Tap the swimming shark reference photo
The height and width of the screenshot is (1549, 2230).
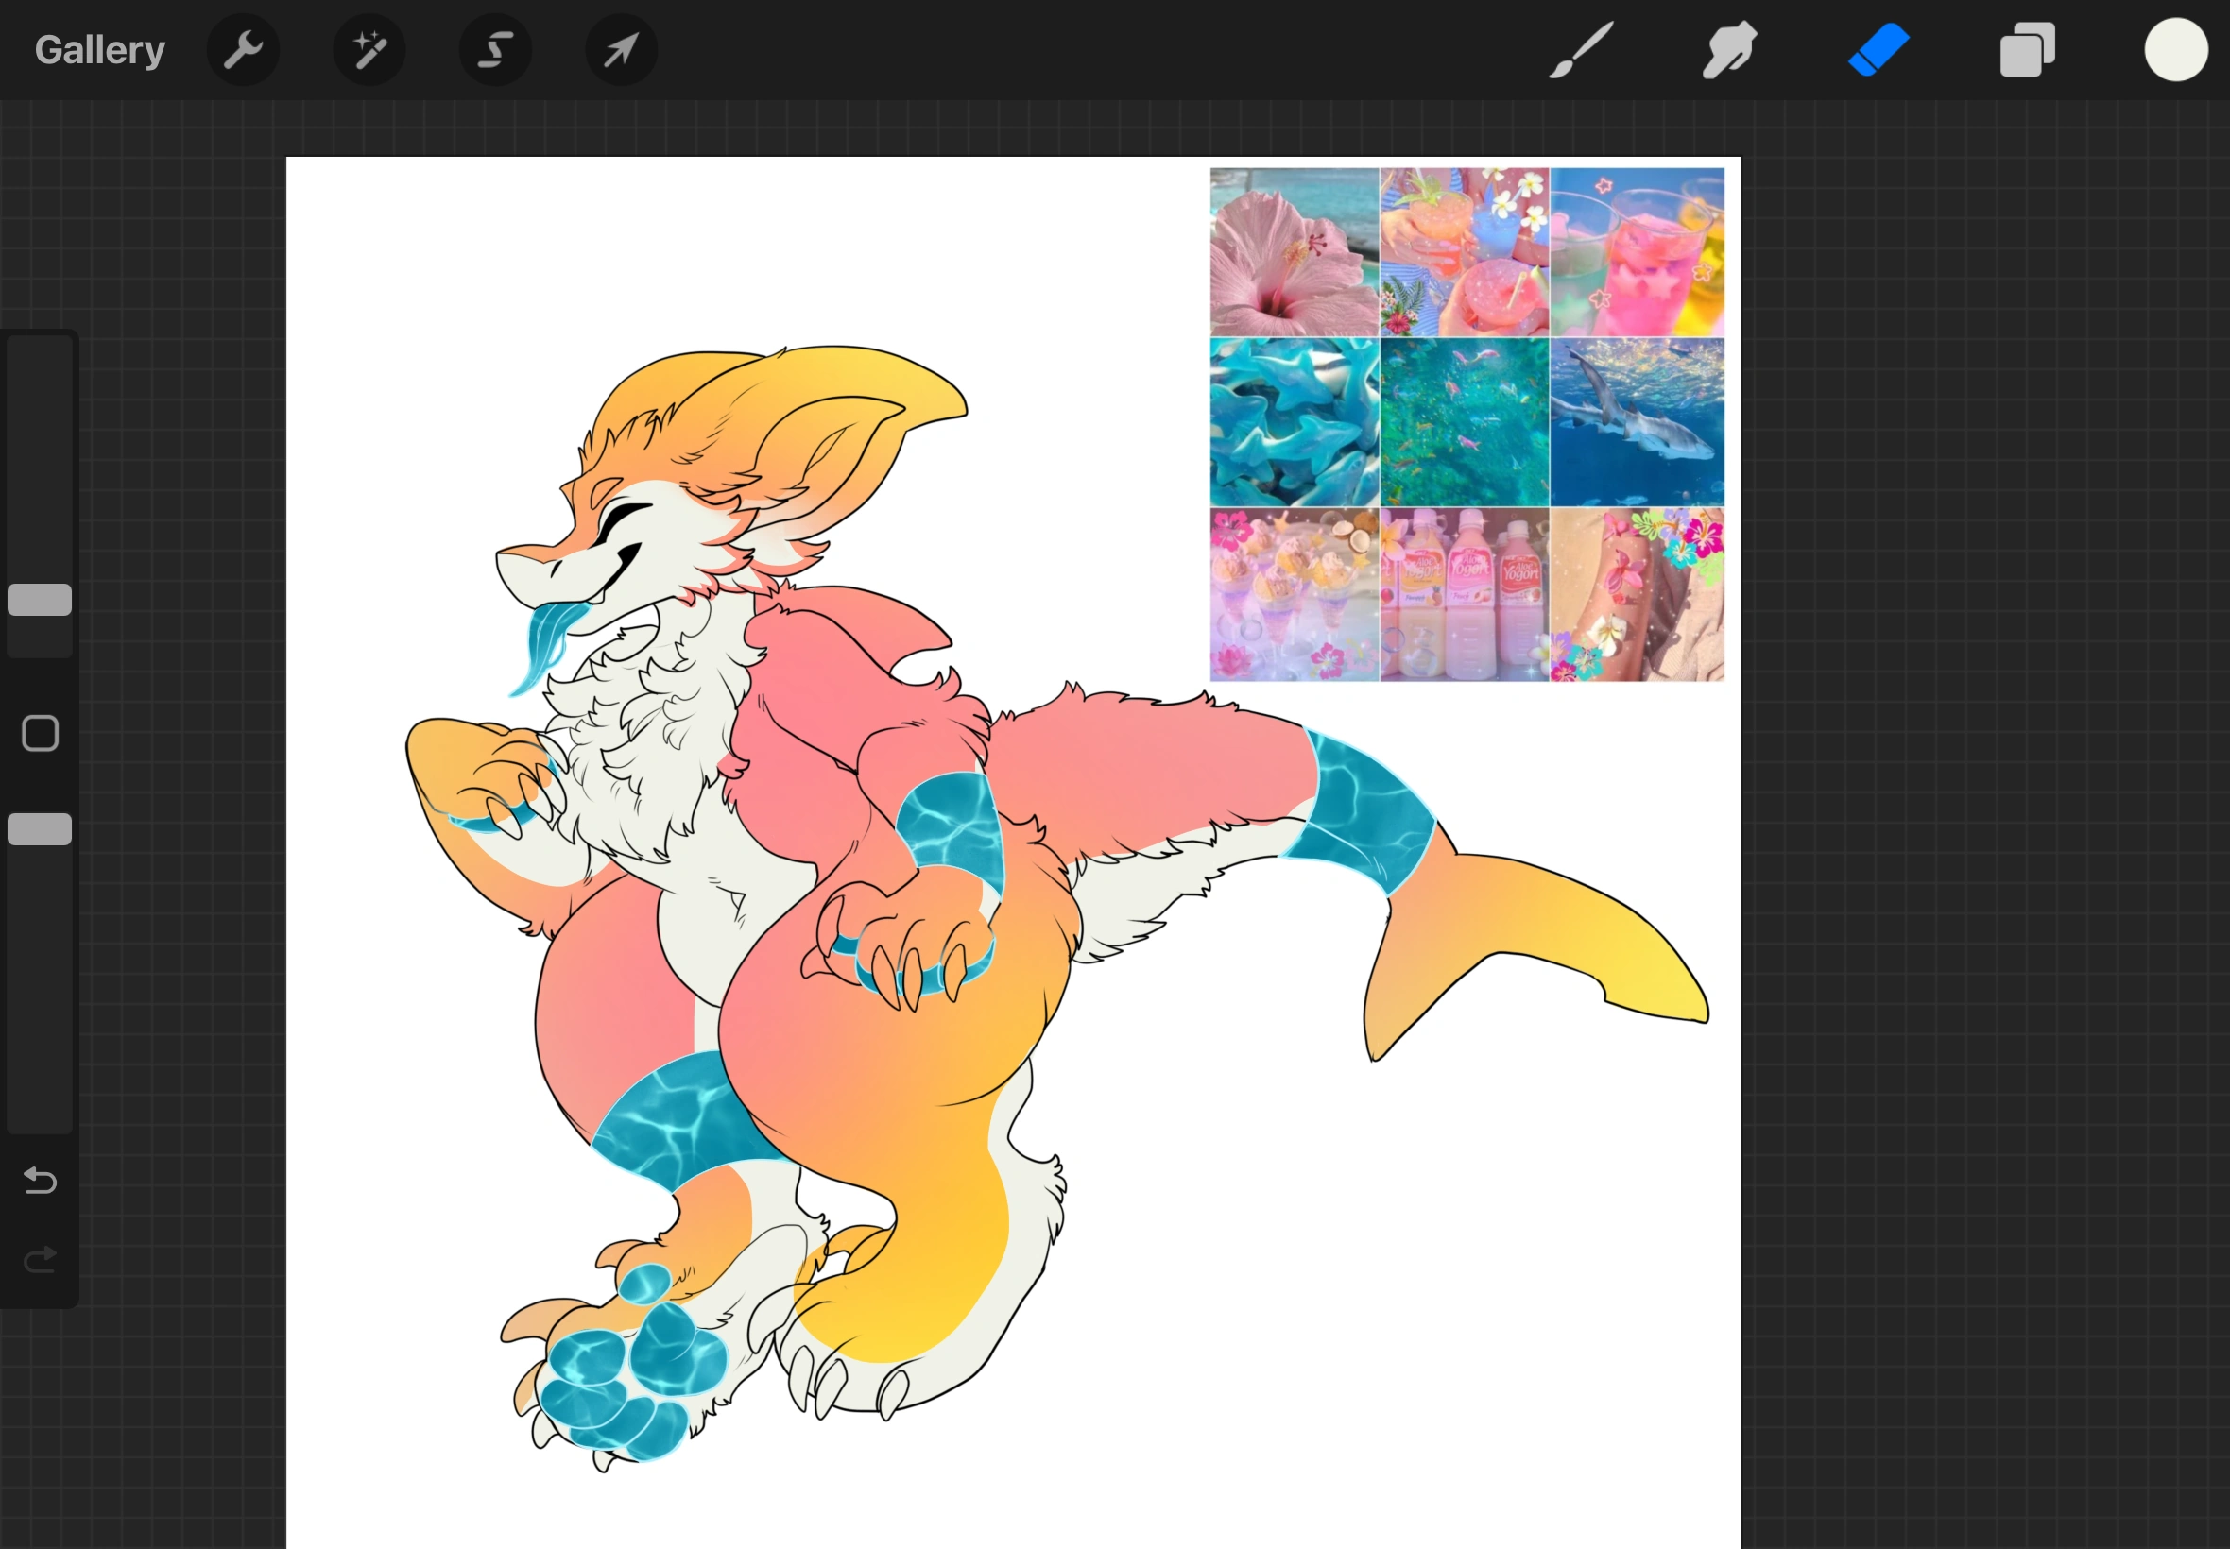point(1638,423)
